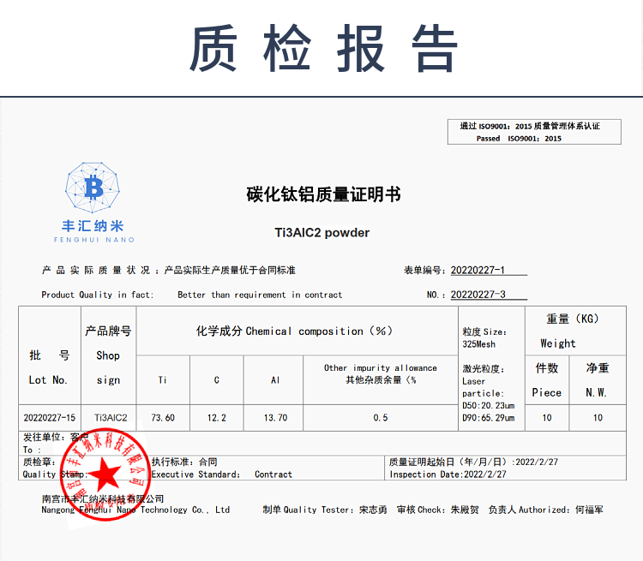Click the 粒度 Size: 325Mesh cell
The height and width of the screenshot is (561, 643).
pos(484,337)
